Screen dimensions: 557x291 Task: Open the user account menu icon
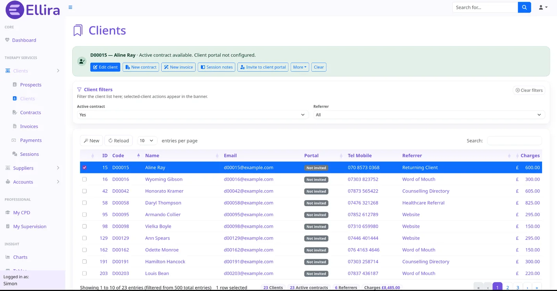(x=543, y=7)
